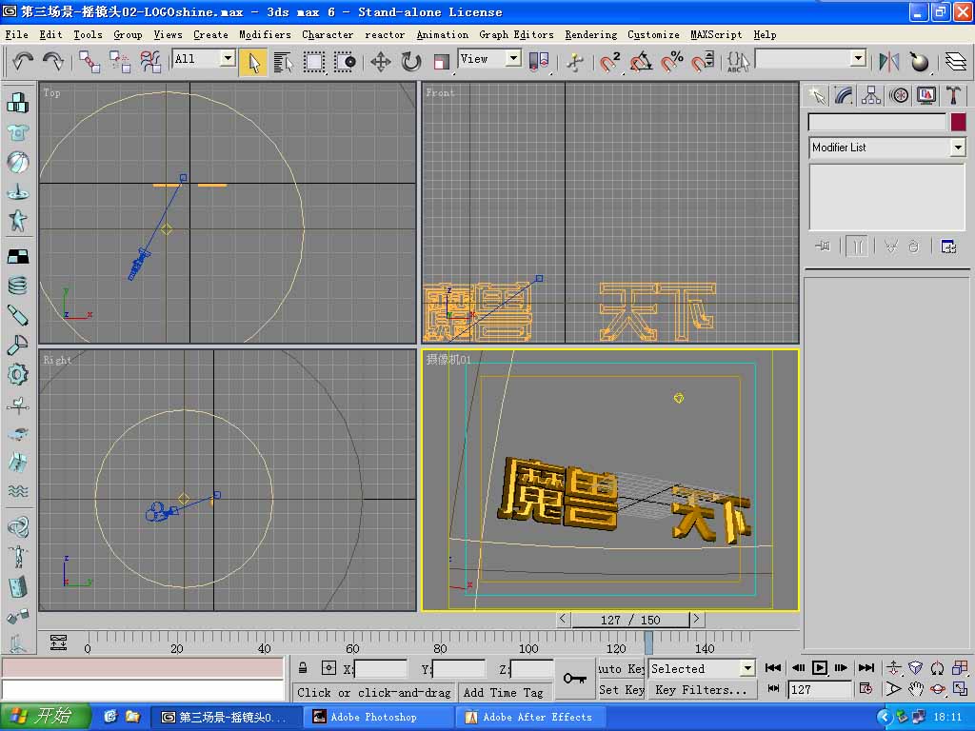Activate the Select and Rotate tool
This screenshot has height=731, width=975.
click(411, 62)
